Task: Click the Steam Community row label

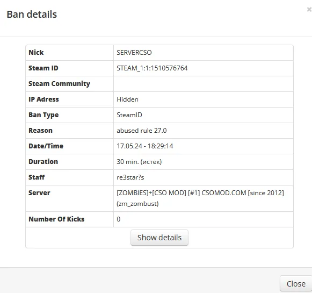Action: coord(59,84)
